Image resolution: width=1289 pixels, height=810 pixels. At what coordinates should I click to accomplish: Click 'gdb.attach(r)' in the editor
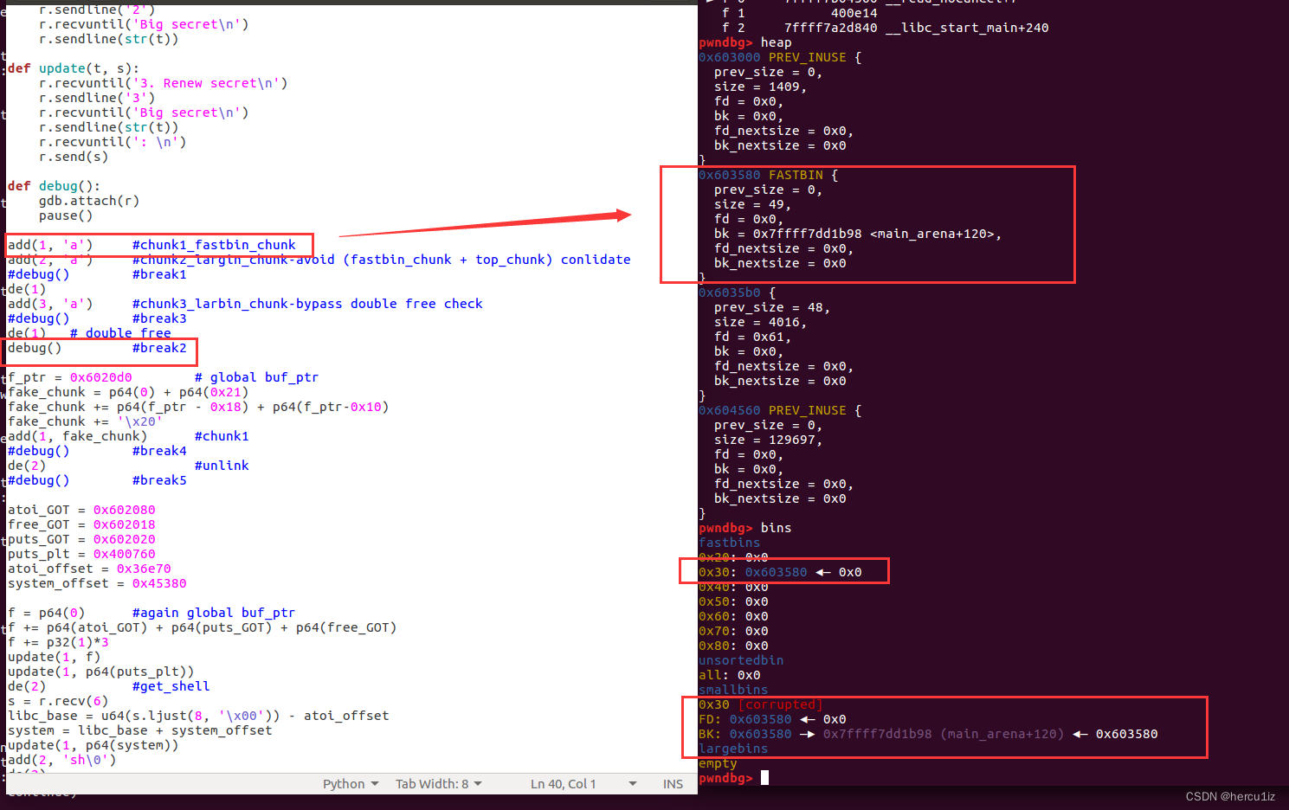(x=89, y=201)
